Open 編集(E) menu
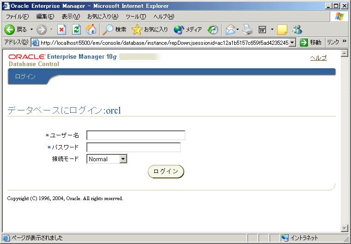 point(45,17)
